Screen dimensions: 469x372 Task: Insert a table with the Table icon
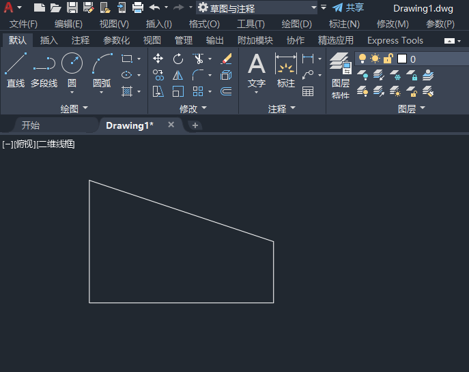click(308, 91)
